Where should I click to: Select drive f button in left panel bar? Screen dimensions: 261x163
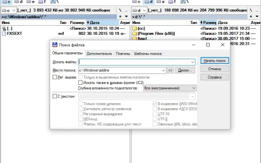point(42,2)
